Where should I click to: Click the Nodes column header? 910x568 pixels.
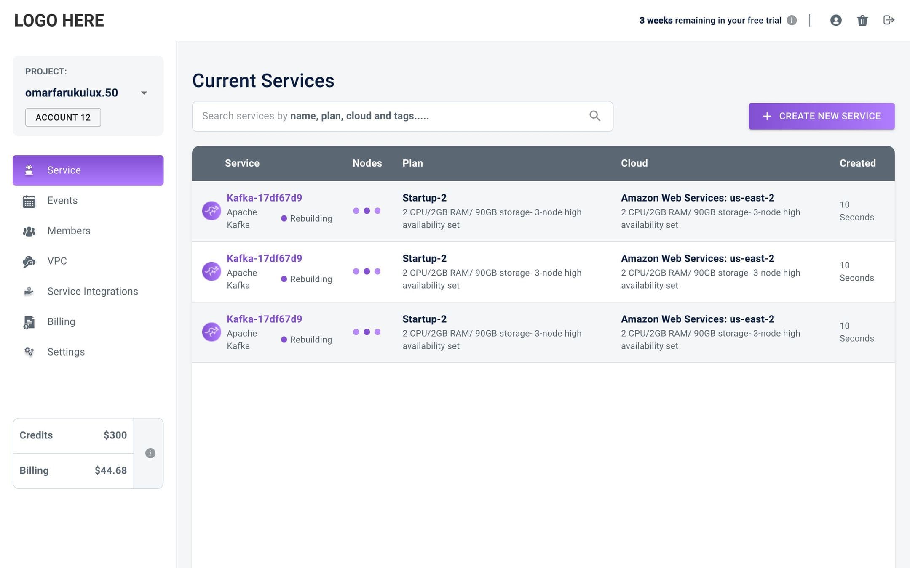pos(367,163)
